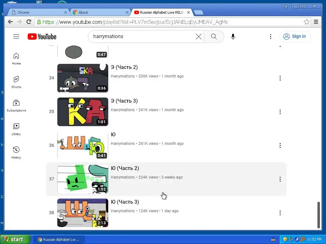326x244 pixels.
Task: Click the 11:52 PM system clock
Action: [x=314, y=240]
